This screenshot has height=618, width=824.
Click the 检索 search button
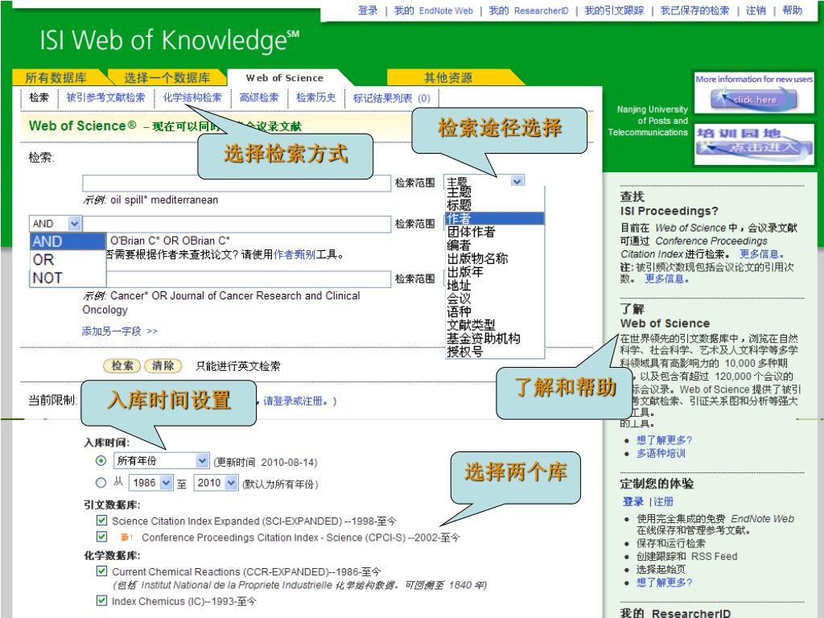(122, 366)
